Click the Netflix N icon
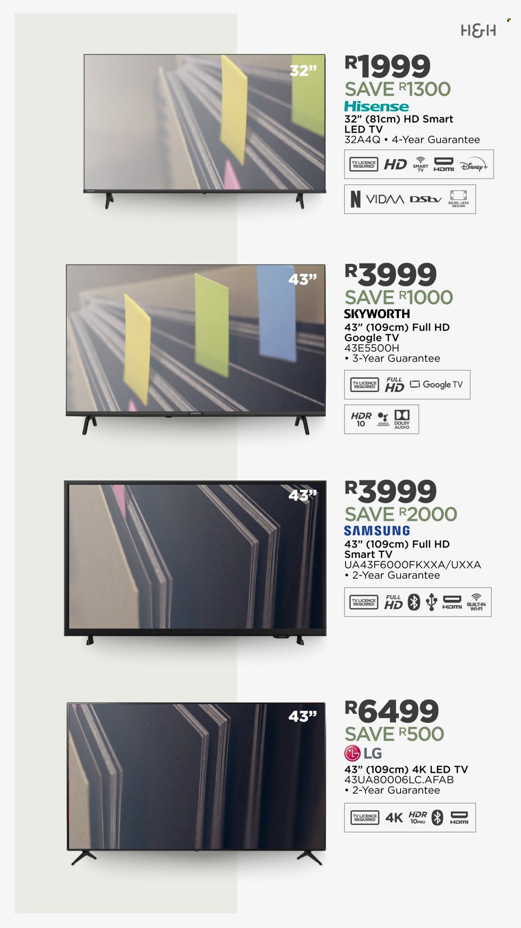 click(x=356, y=199)
